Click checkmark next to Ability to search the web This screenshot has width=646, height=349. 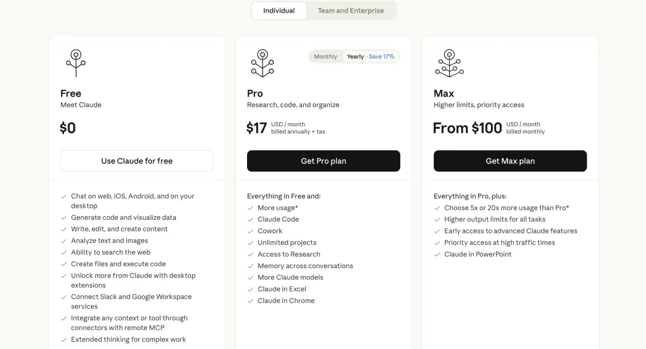(x=64, y=253)
